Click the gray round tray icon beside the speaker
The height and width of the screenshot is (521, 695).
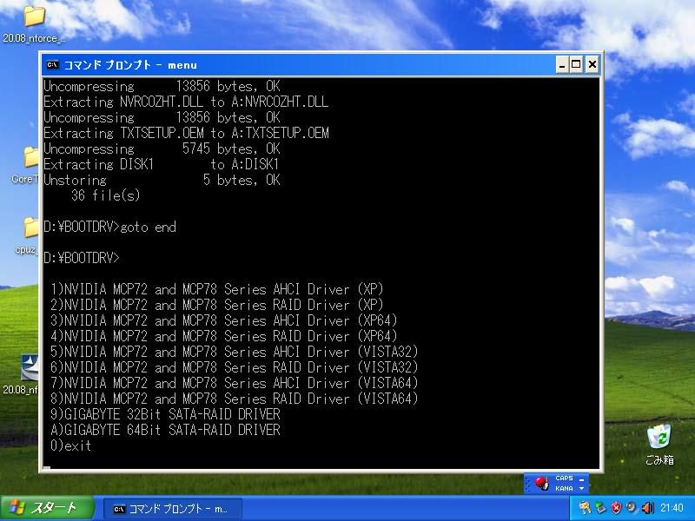coord(632,508)
